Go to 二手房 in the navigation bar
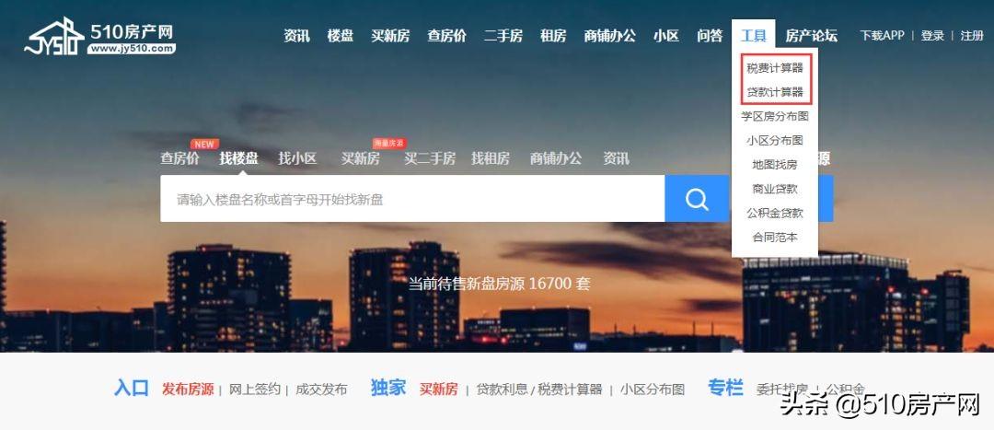 tap(503, 36)
